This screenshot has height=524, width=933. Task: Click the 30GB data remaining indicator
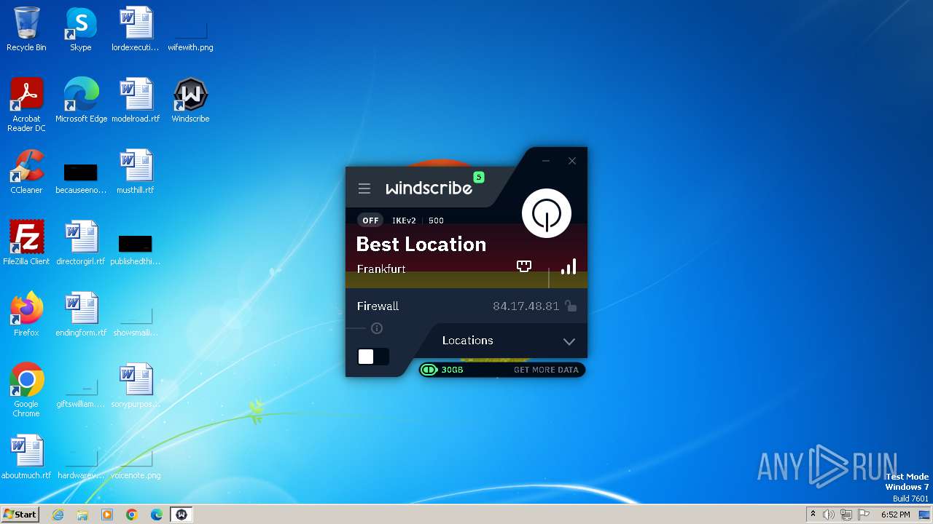442,370
